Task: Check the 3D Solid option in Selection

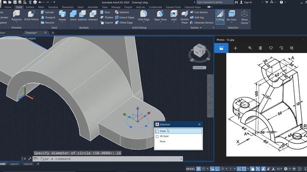Action: pos(157,137)
